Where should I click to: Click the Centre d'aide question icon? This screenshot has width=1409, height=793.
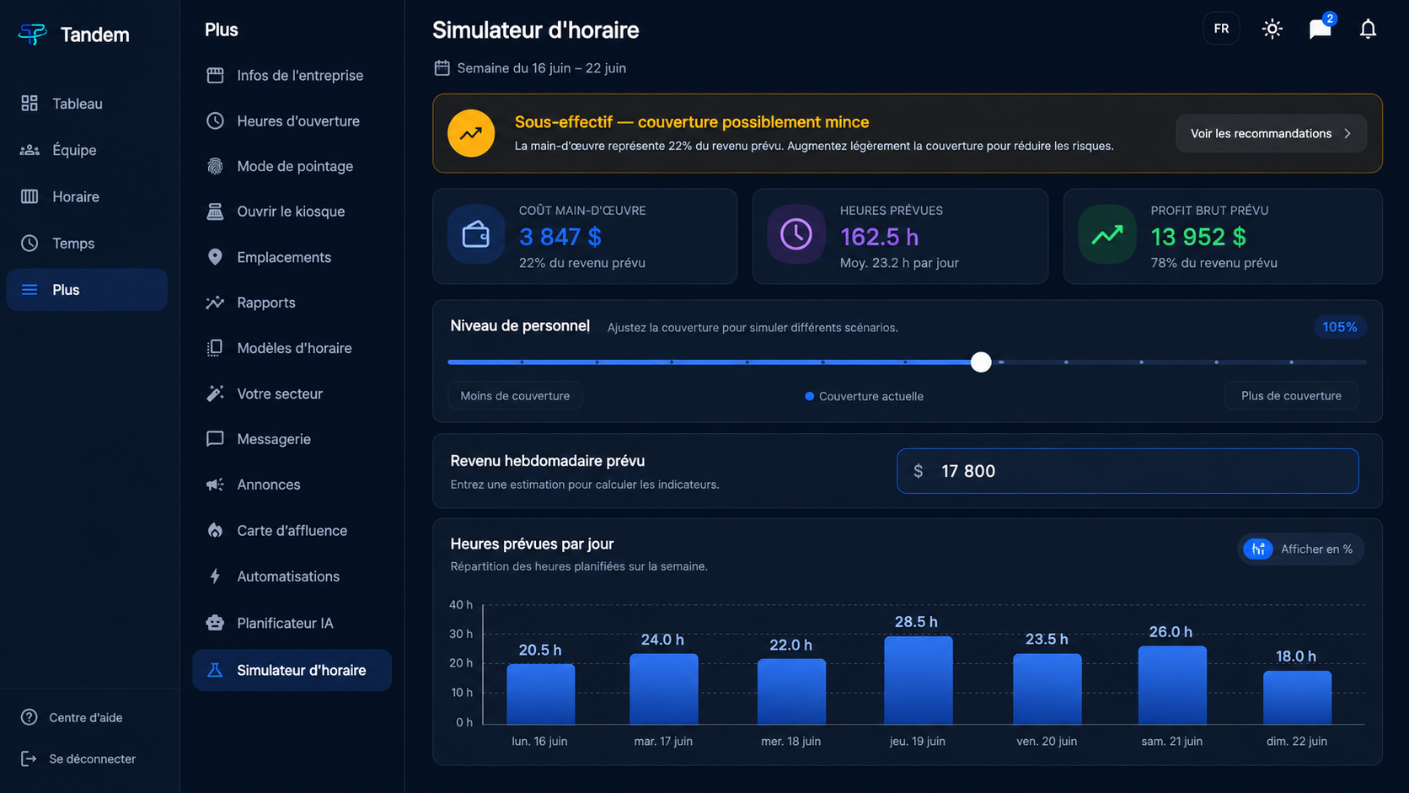(29, 717)
